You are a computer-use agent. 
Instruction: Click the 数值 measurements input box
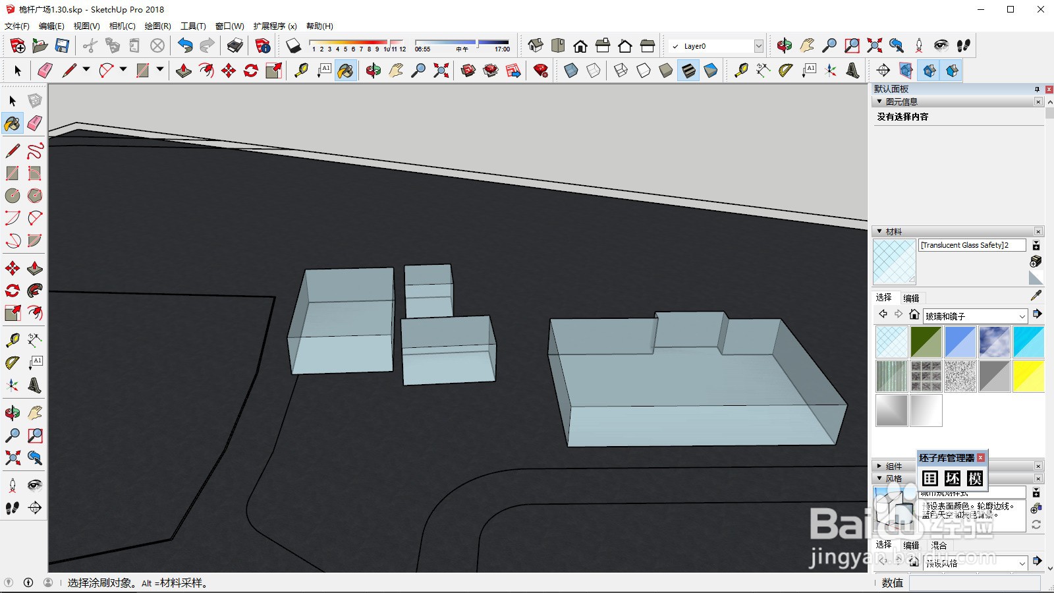974,583
